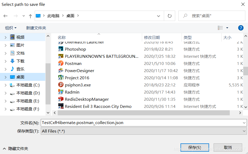Select 本地磁盘 (F:) in navigation pane
Image resolution: width=248 pixels, height=154 pixels.
(x=28, y=109)
